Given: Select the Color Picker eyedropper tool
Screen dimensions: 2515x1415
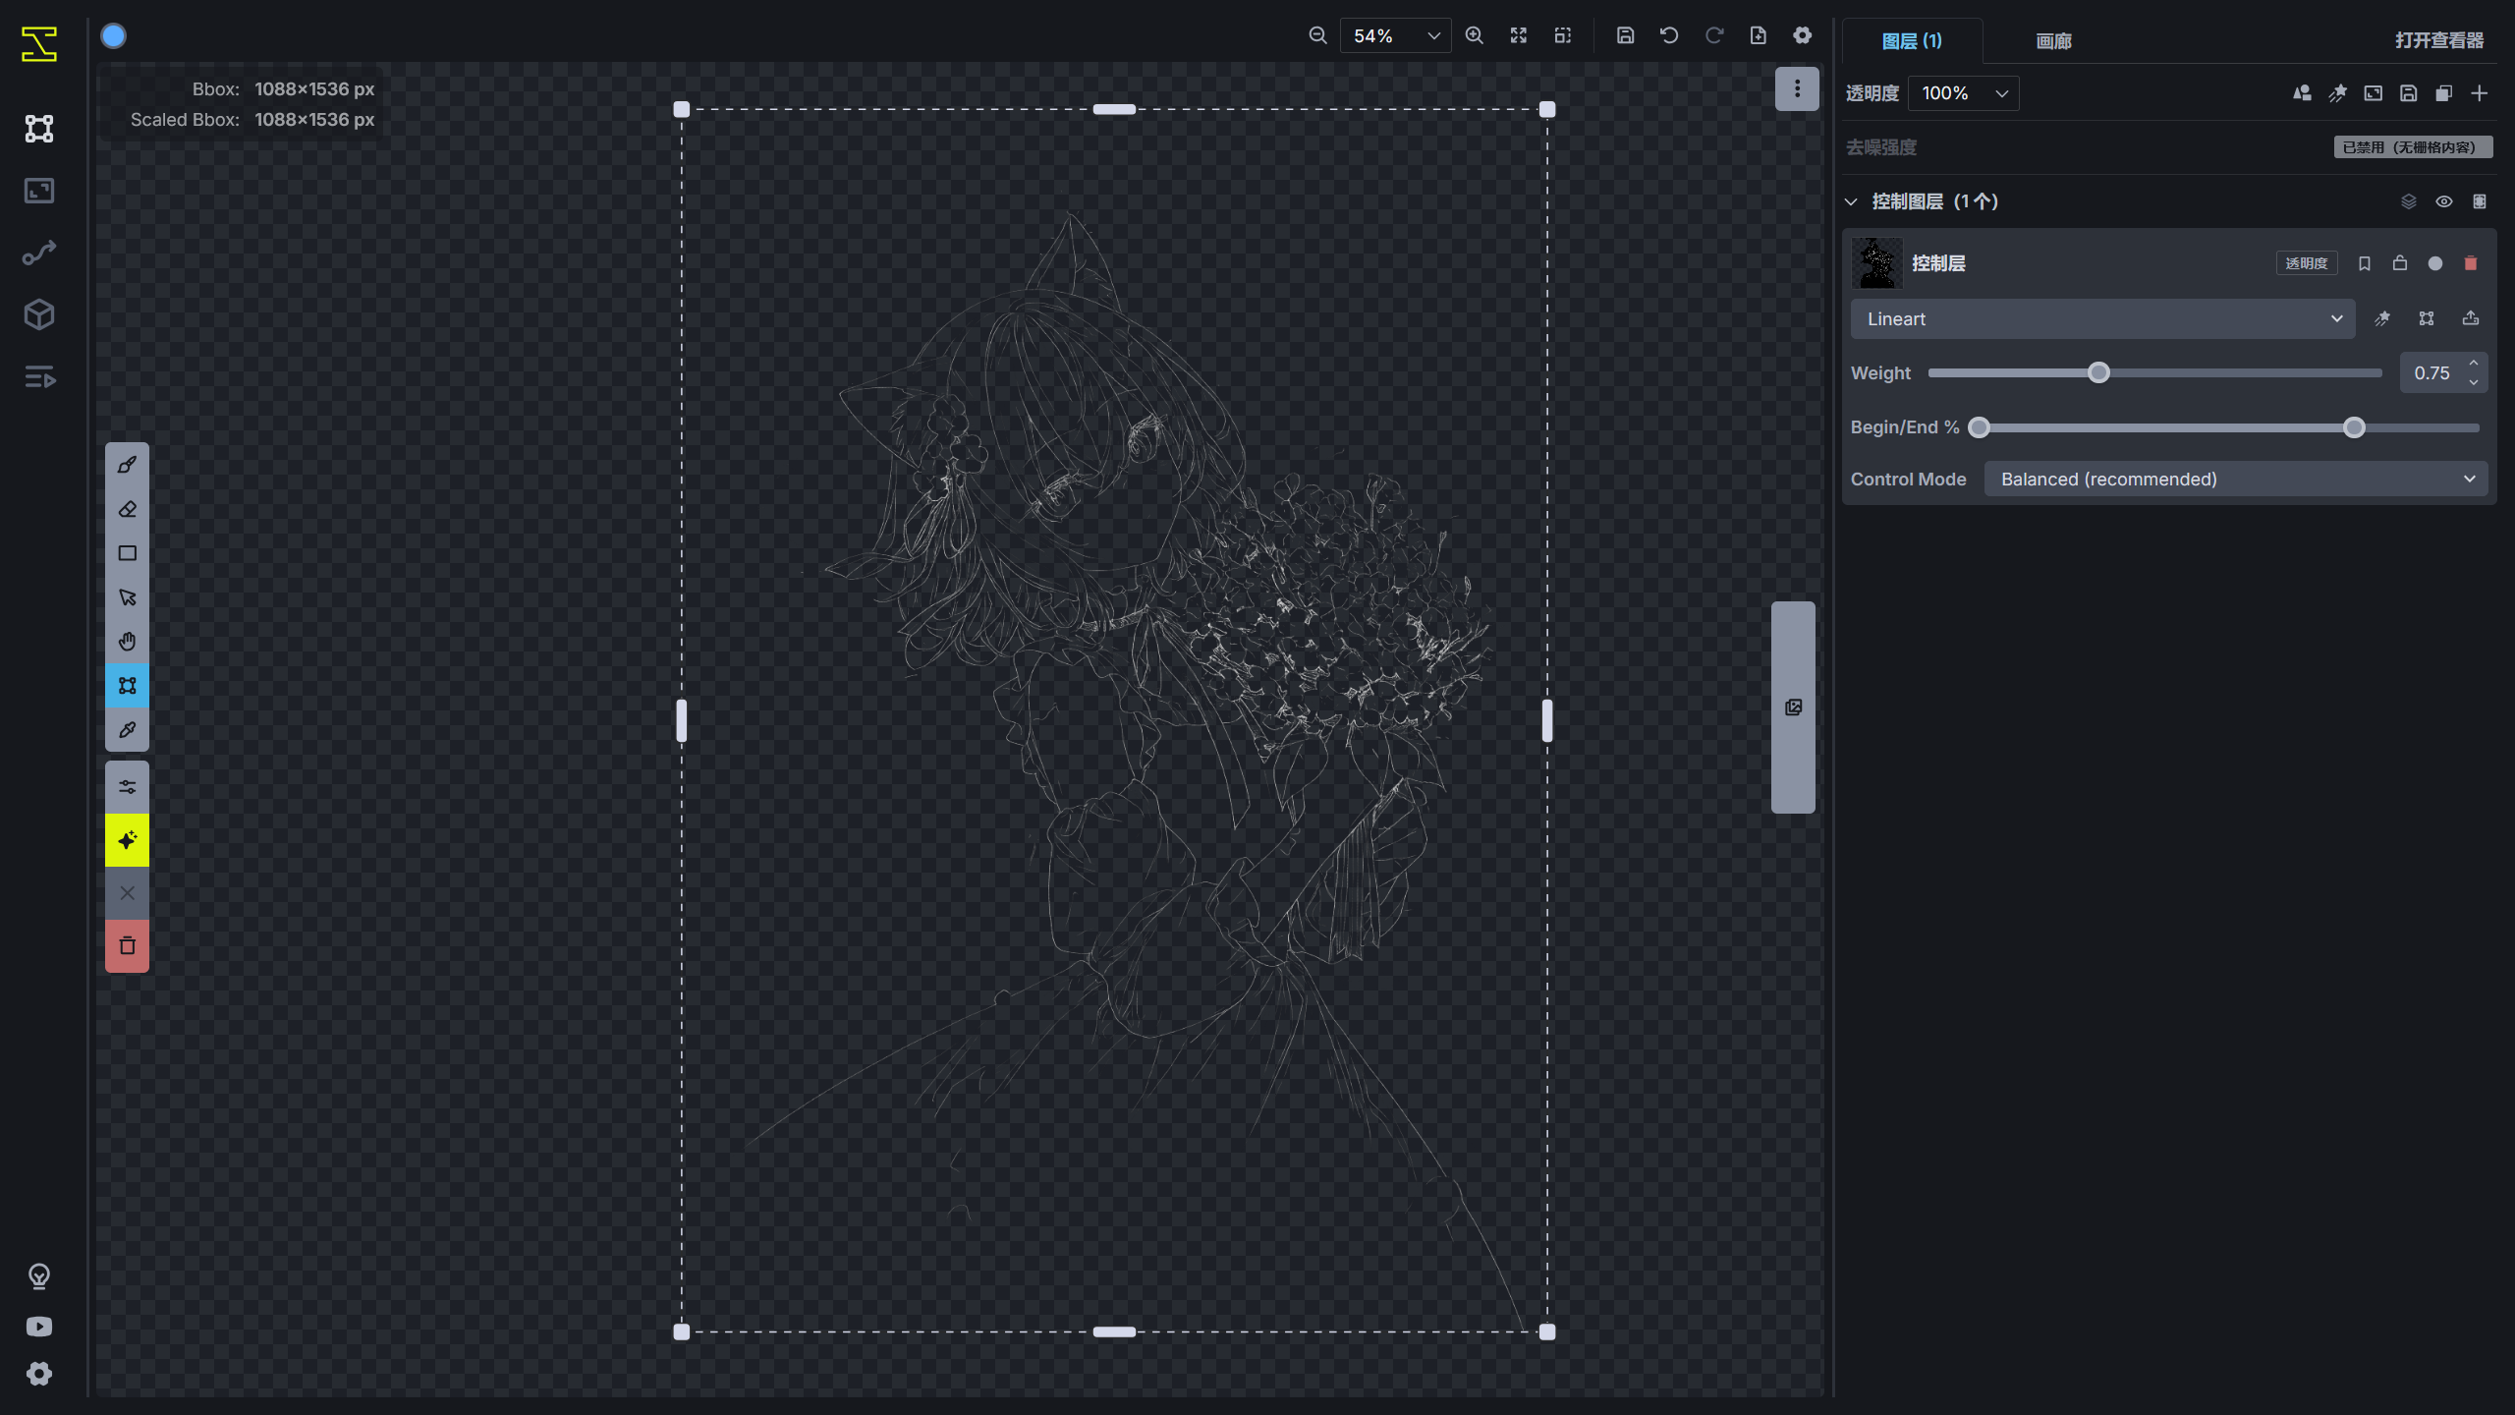Looking at the screenshot, I should 127,730.
